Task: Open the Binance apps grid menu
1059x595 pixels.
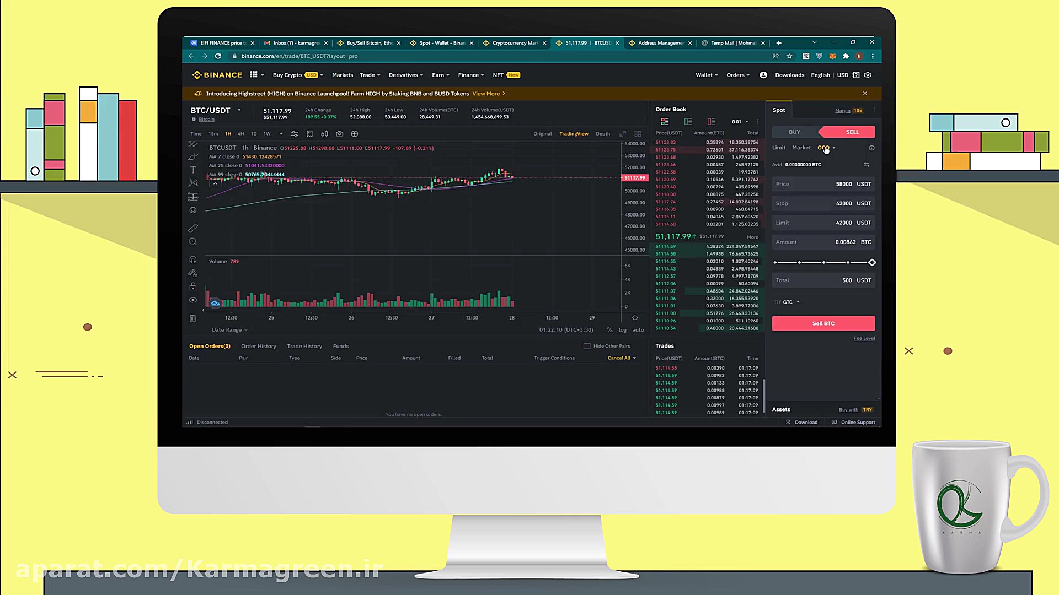Action: 254,75
